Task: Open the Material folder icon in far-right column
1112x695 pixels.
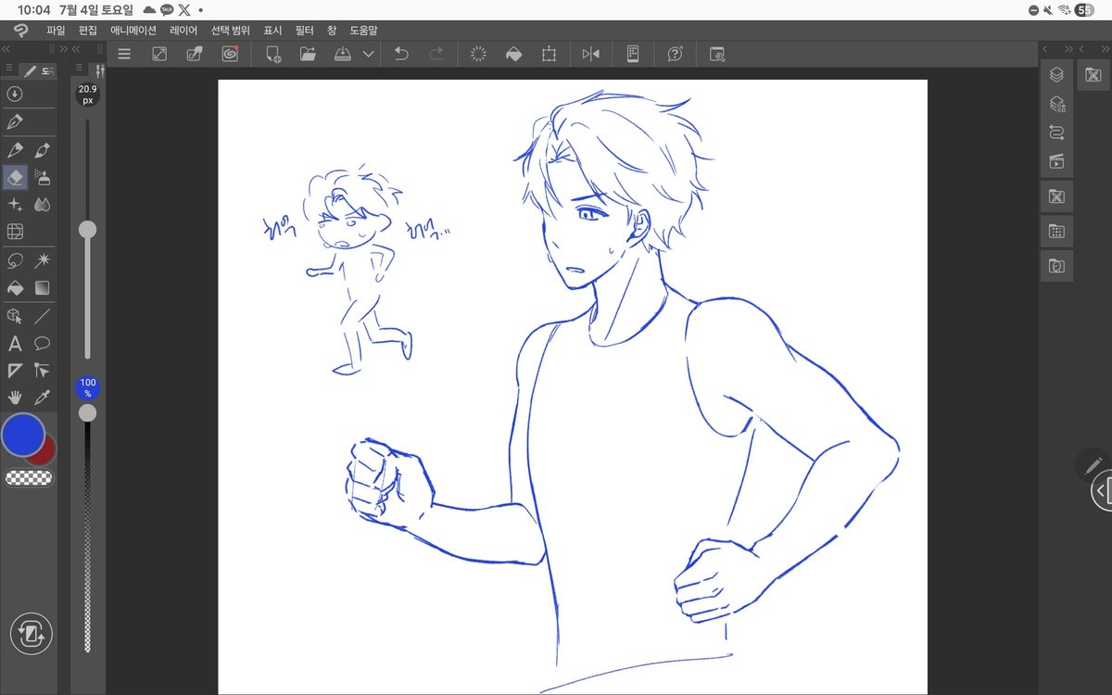Action: [x=1094, y=74]
